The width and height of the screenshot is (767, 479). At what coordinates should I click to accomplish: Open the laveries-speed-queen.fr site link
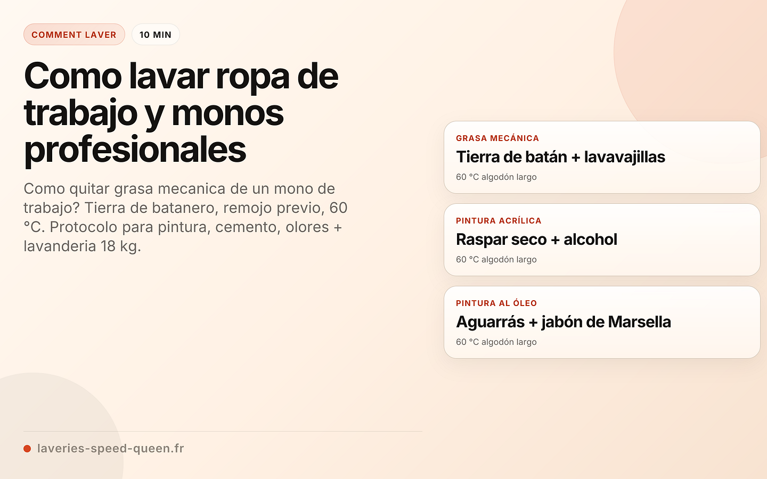click(x=111, y=449)
